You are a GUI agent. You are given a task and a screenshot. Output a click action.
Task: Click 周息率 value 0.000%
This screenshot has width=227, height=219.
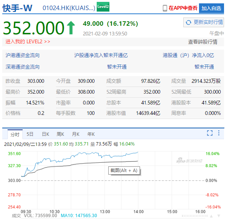pyautogui.click(x=213, y=113)
